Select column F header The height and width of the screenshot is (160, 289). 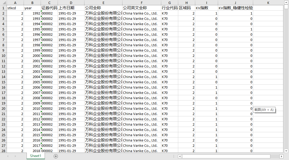click(x=142, y=3)
